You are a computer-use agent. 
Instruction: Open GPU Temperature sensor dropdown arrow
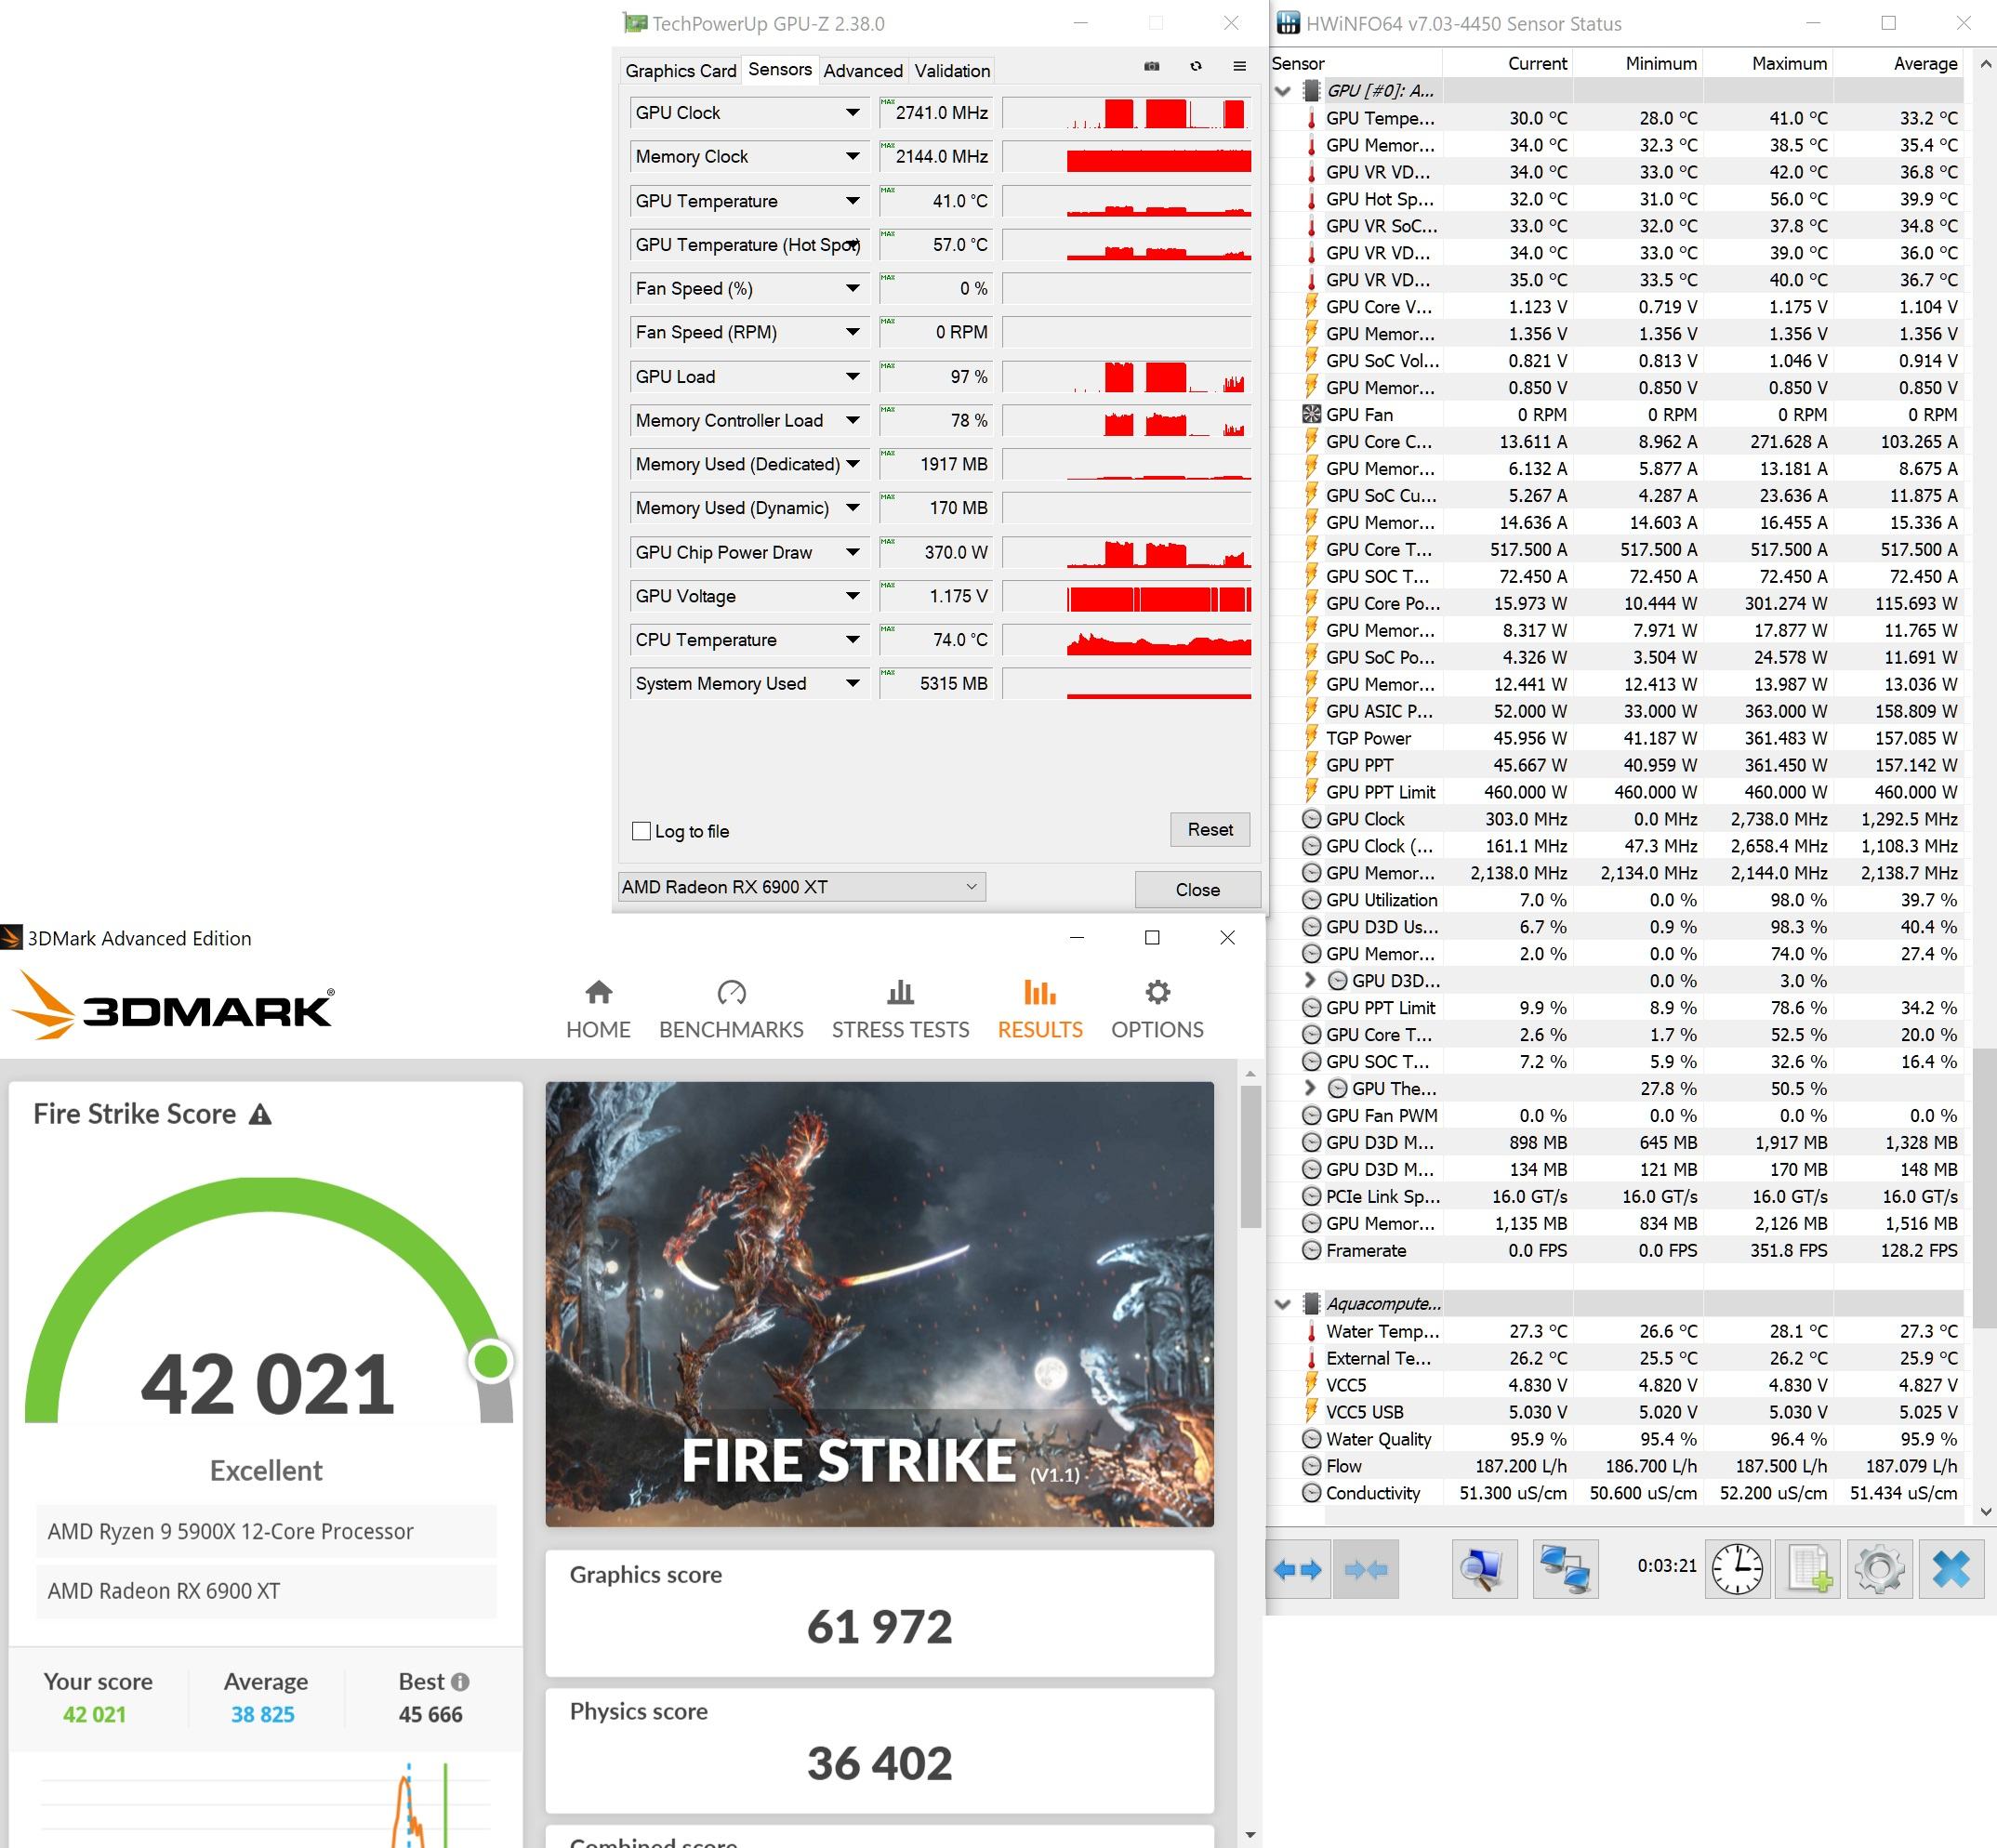[852, 201]
